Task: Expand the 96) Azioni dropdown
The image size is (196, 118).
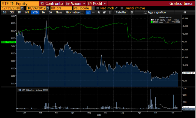Action: 84,4
